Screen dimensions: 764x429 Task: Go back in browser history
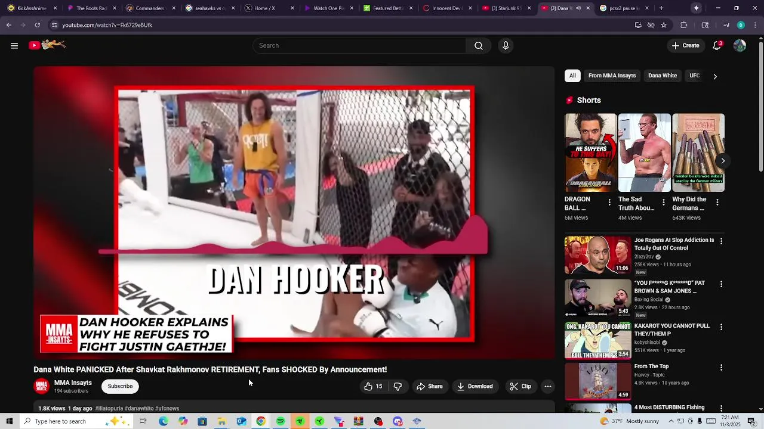(9, 25)
